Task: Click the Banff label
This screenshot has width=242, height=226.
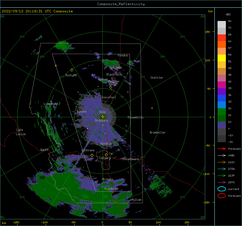Action: [x=44, y=150]
